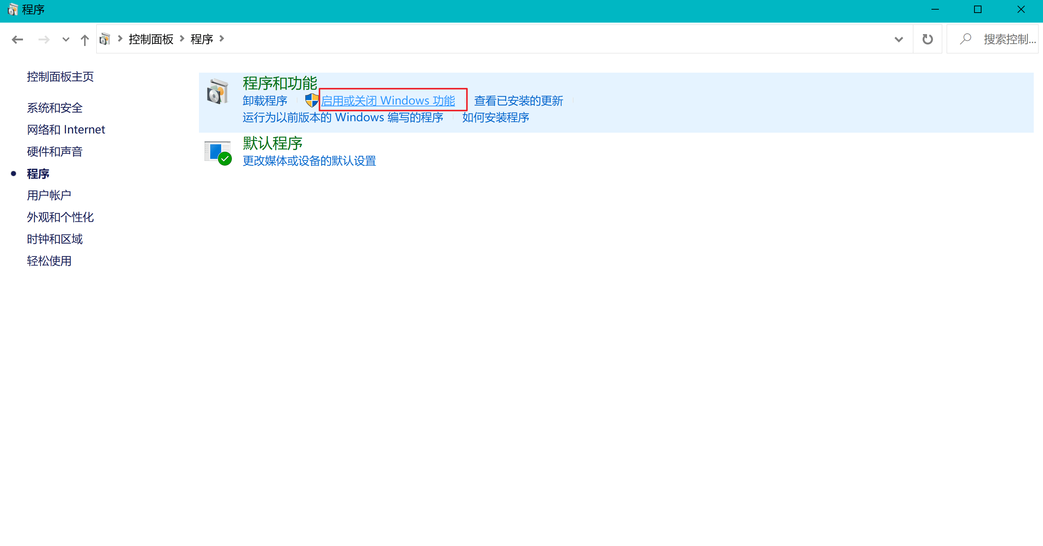1043x546 pixels.
Task: Click the shield icon beside Windows features
Action: pos(312,100)
